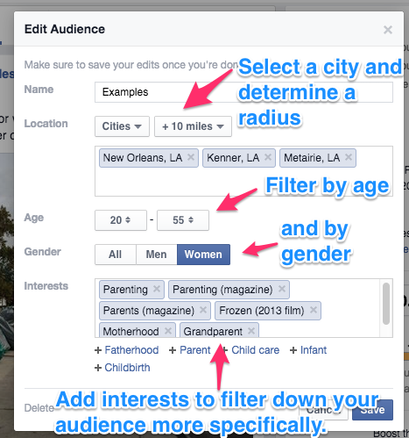Remove the Grandparent interest tag
This screenshot has height=438, width=409.
pyautogui.click(x=251, y=331)
